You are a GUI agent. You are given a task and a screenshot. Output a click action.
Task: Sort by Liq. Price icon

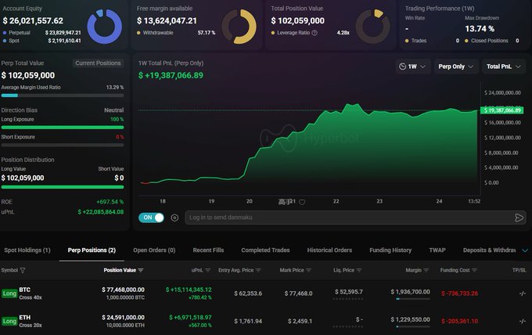[359, 271]
